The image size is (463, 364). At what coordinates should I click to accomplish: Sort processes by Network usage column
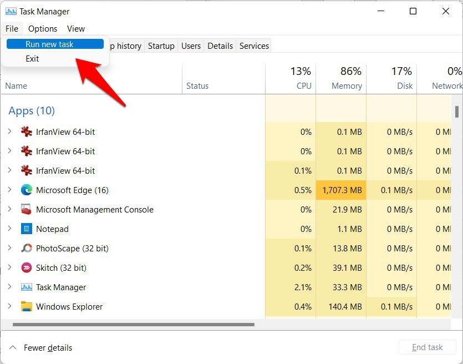pyautogui.click(x=440, y=79)
